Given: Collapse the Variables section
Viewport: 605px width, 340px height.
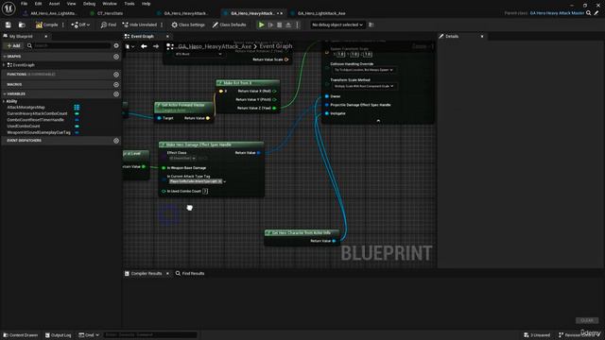Looking at the screenshot, I should 4,94.
